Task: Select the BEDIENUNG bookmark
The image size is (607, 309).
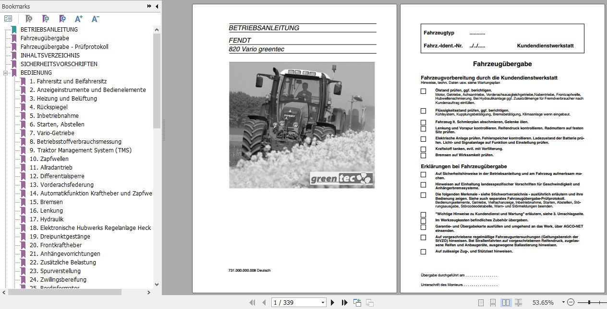Action: click(36, 72)
